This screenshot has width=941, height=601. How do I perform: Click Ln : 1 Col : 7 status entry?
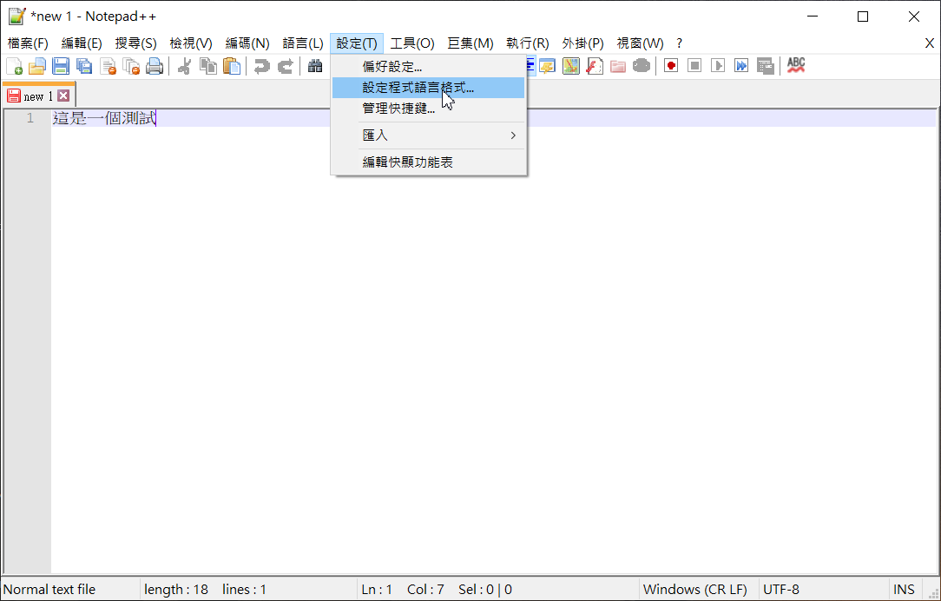(403, 590)
